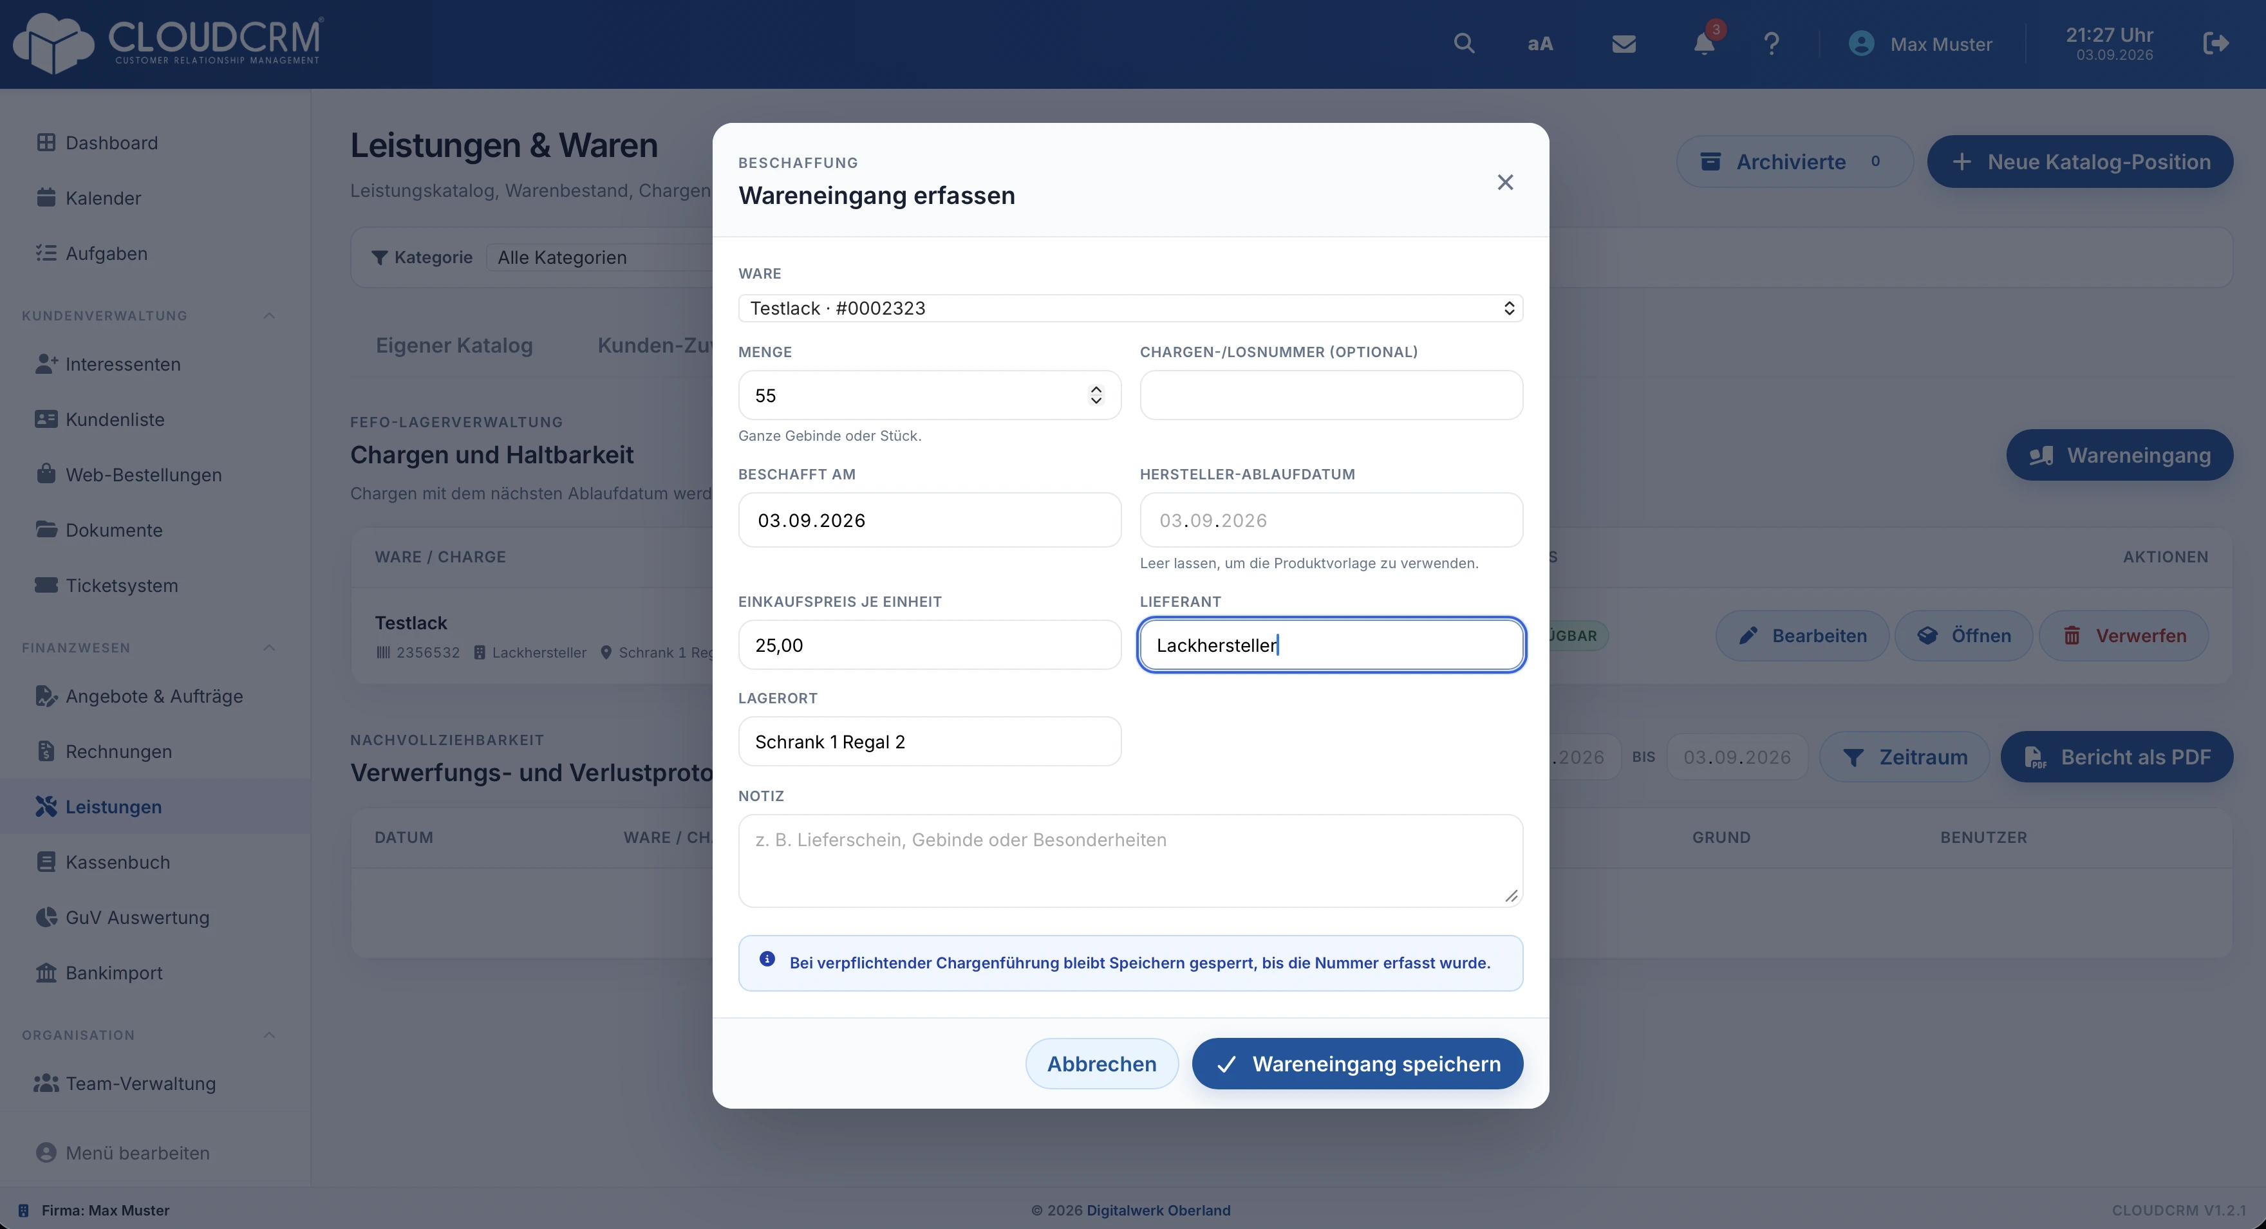Open the mail envelope icon

point(1624,43)
